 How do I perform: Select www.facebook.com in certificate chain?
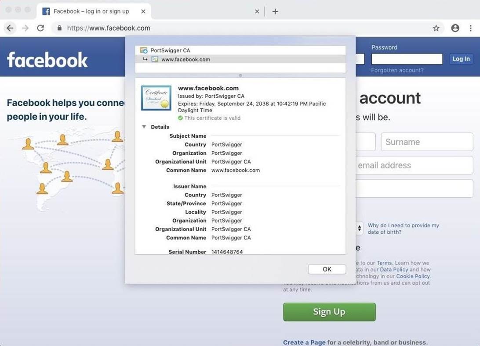pyautogui.click(x=185, y=59)
